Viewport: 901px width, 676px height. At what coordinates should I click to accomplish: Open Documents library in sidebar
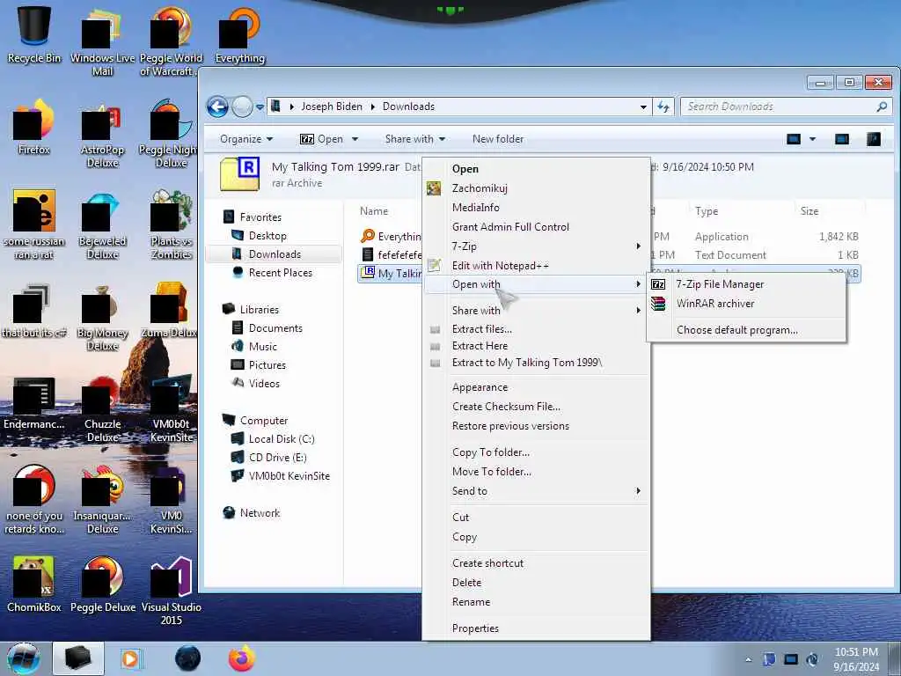tap(275, 327)
